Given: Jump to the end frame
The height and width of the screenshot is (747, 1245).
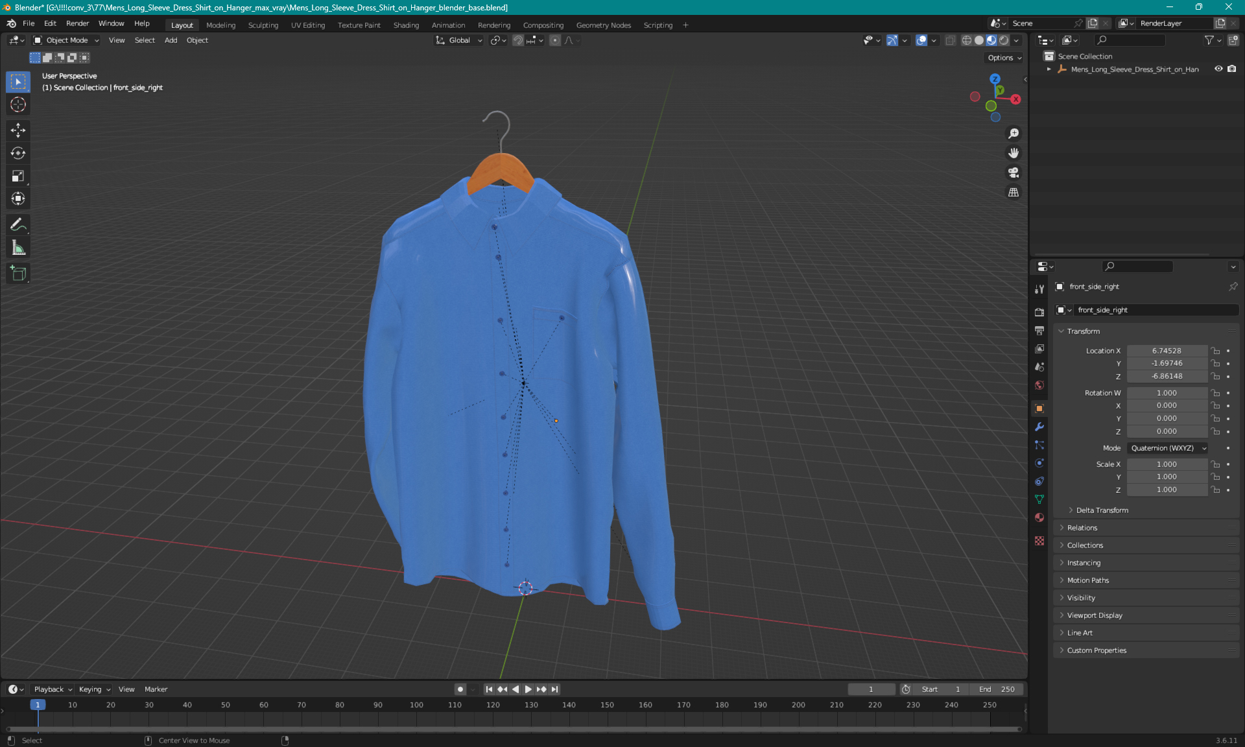Looking at the screenshot, I should (x=554, y=689).
